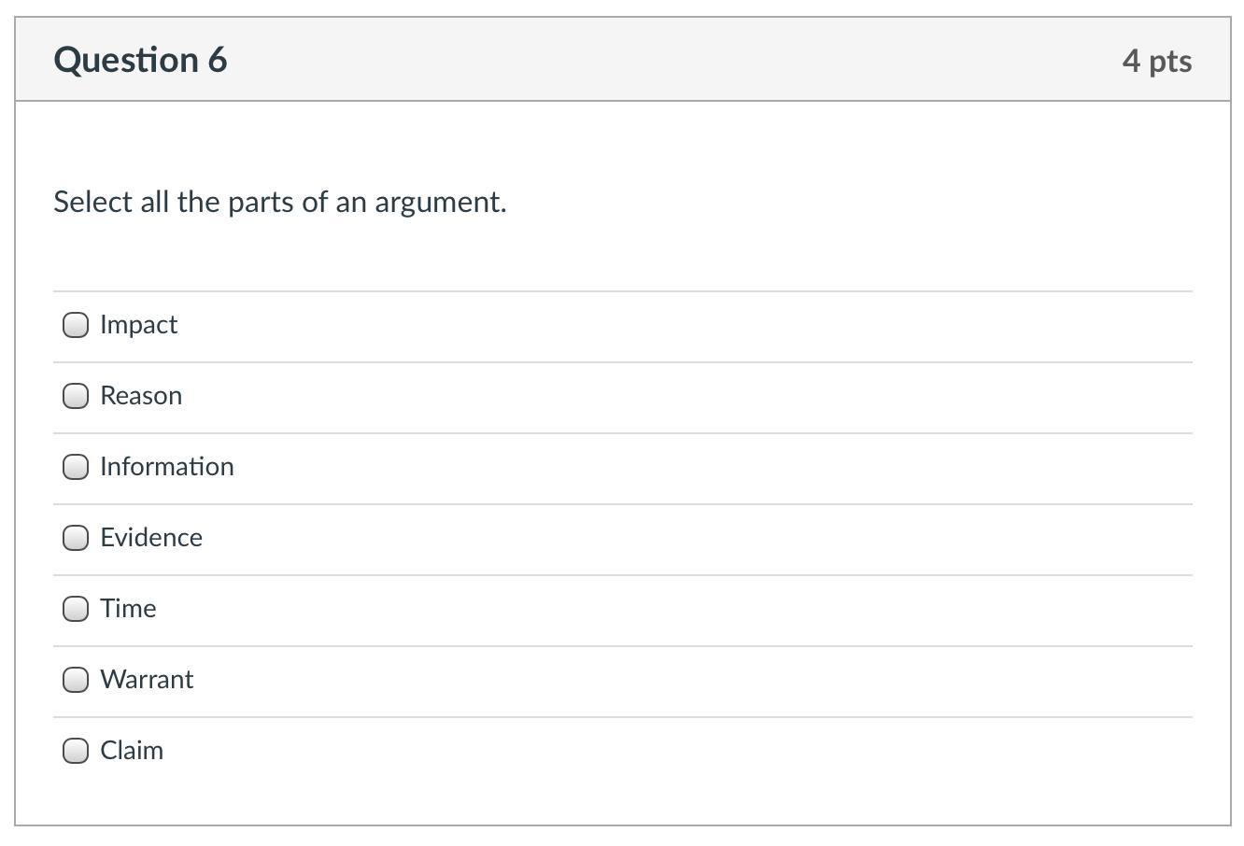The height and width of the screenshot is (846, 1244).
Task: Check the Impact checkbox
Action: click(76, 325)
